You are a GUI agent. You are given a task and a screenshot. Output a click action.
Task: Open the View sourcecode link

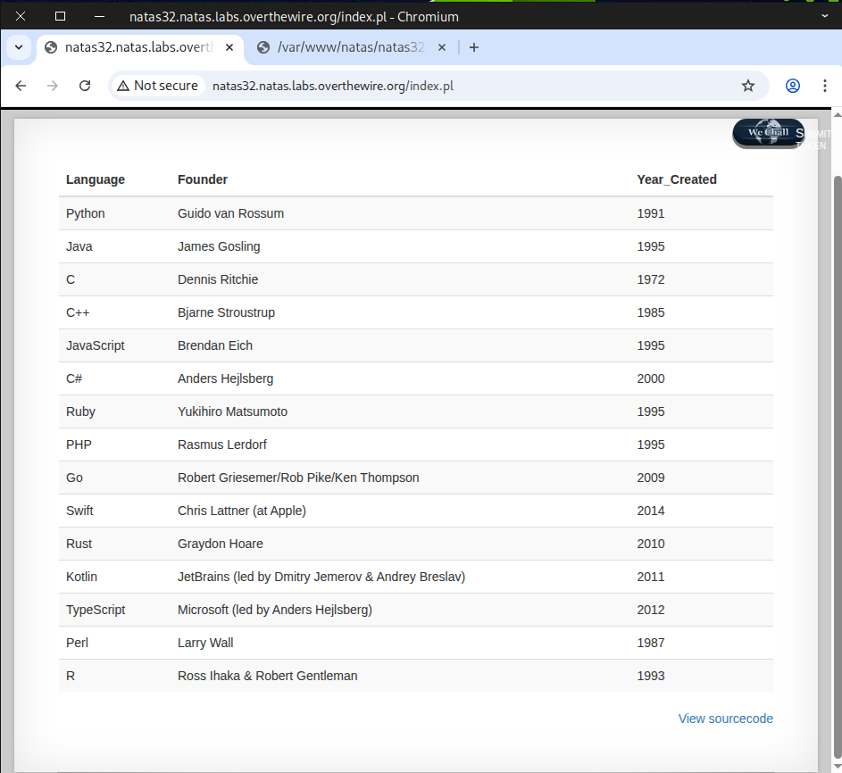(725, 719)
